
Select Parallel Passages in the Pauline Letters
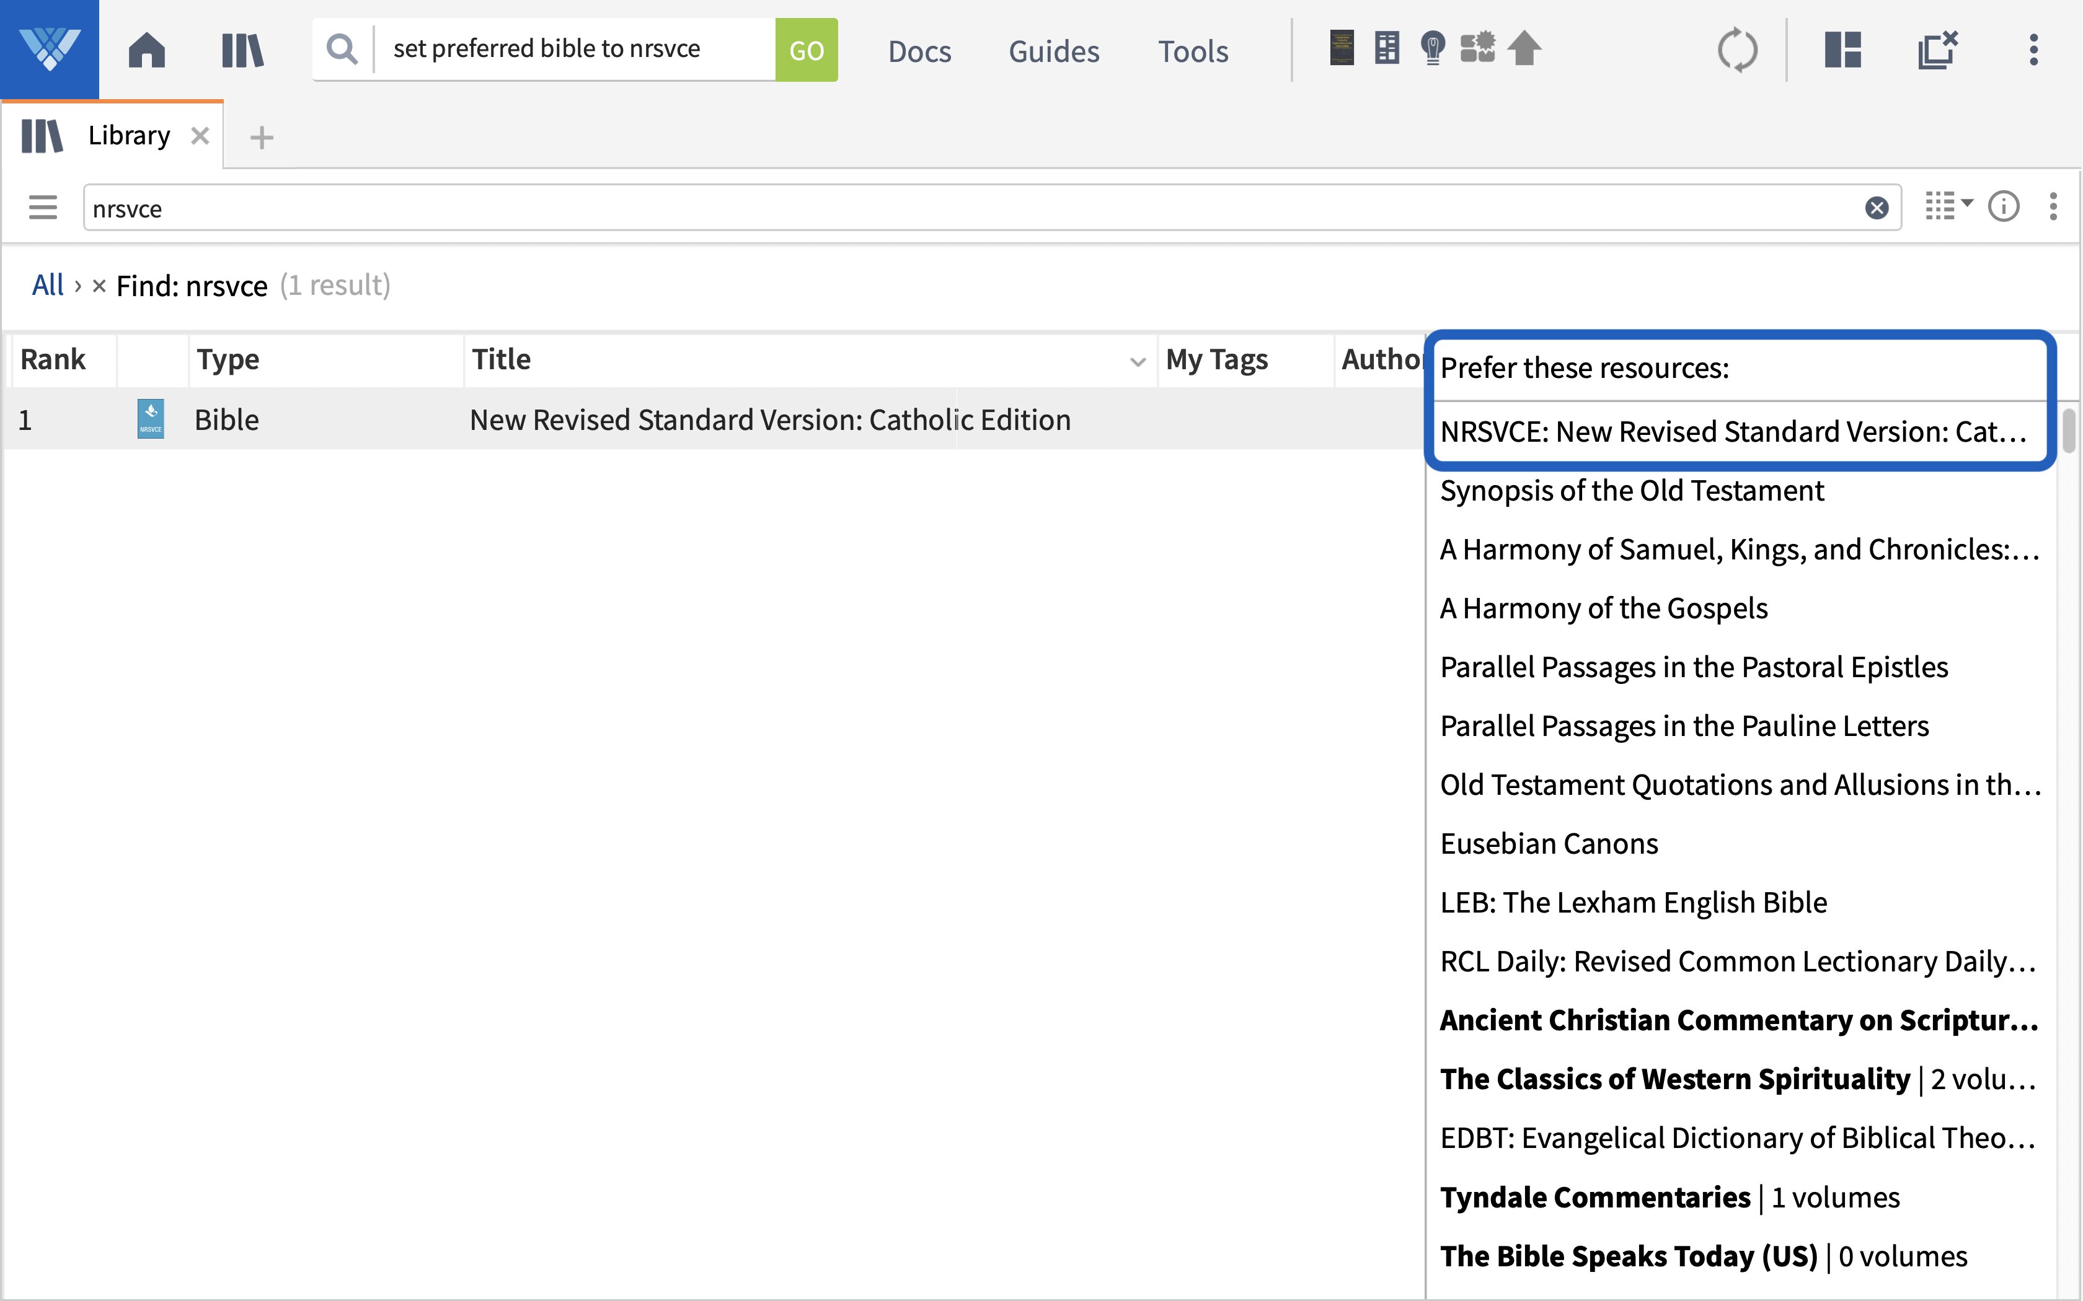(1684, 726)
